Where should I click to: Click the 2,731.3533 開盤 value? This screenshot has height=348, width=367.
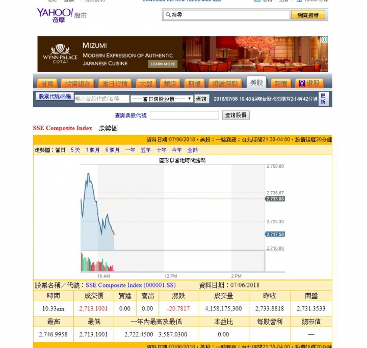tap(311, 308)
